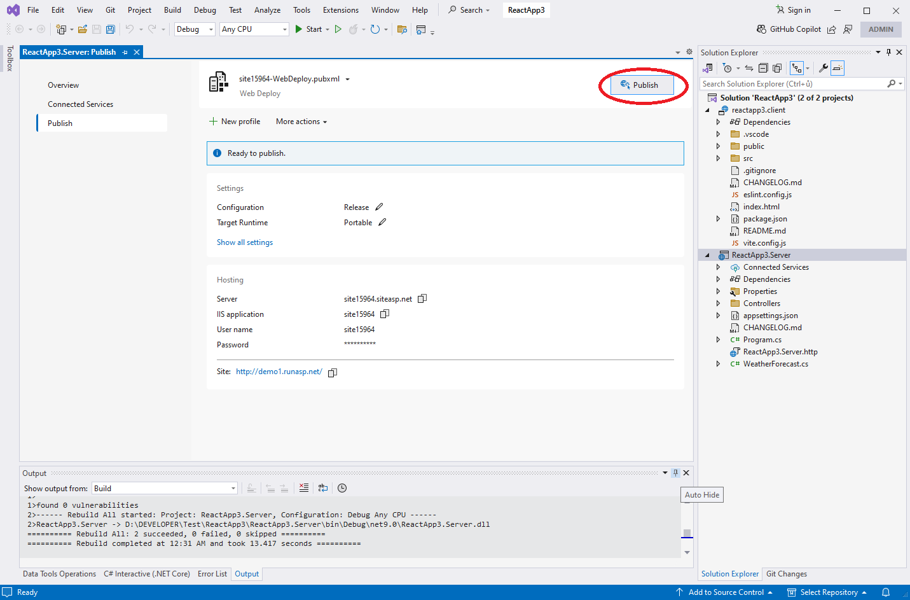The height and width of the screenshot is (600, 910).
Task: Edit the Release configuration pencil icon
Action: (x=380, y=207)
